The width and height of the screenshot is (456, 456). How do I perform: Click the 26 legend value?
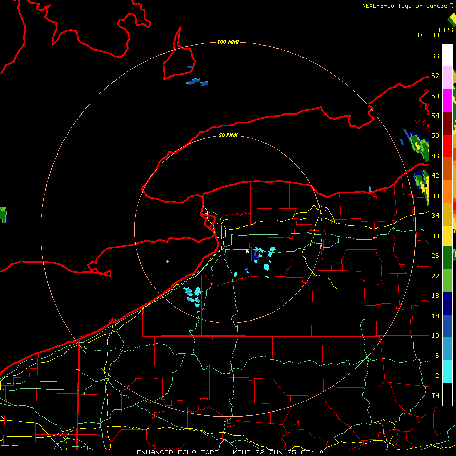click(435, 256)
